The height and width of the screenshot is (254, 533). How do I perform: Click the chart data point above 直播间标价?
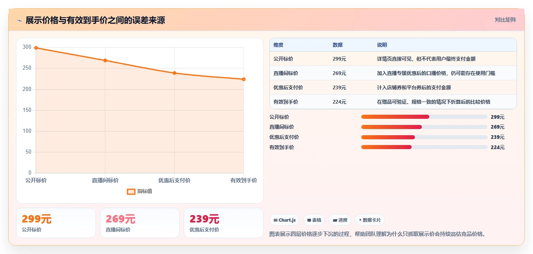coord(105,61)
